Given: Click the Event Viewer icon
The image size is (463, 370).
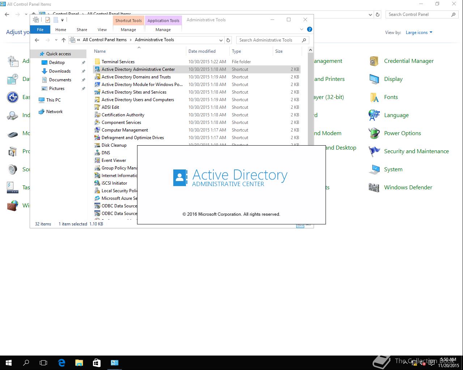Looking at the screenshot, I should click(x=97, y=160).
